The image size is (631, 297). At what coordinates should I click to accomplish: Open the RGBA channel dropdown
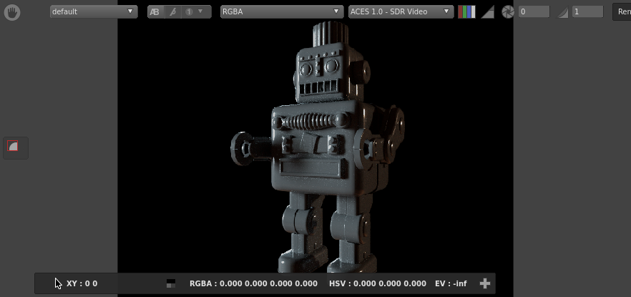coord(280,12)
